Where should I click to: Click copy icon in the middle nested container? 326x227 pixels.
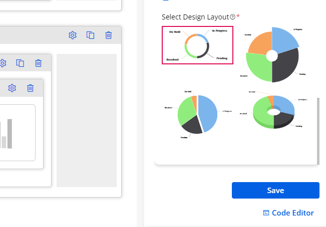[x=21, y=63]
